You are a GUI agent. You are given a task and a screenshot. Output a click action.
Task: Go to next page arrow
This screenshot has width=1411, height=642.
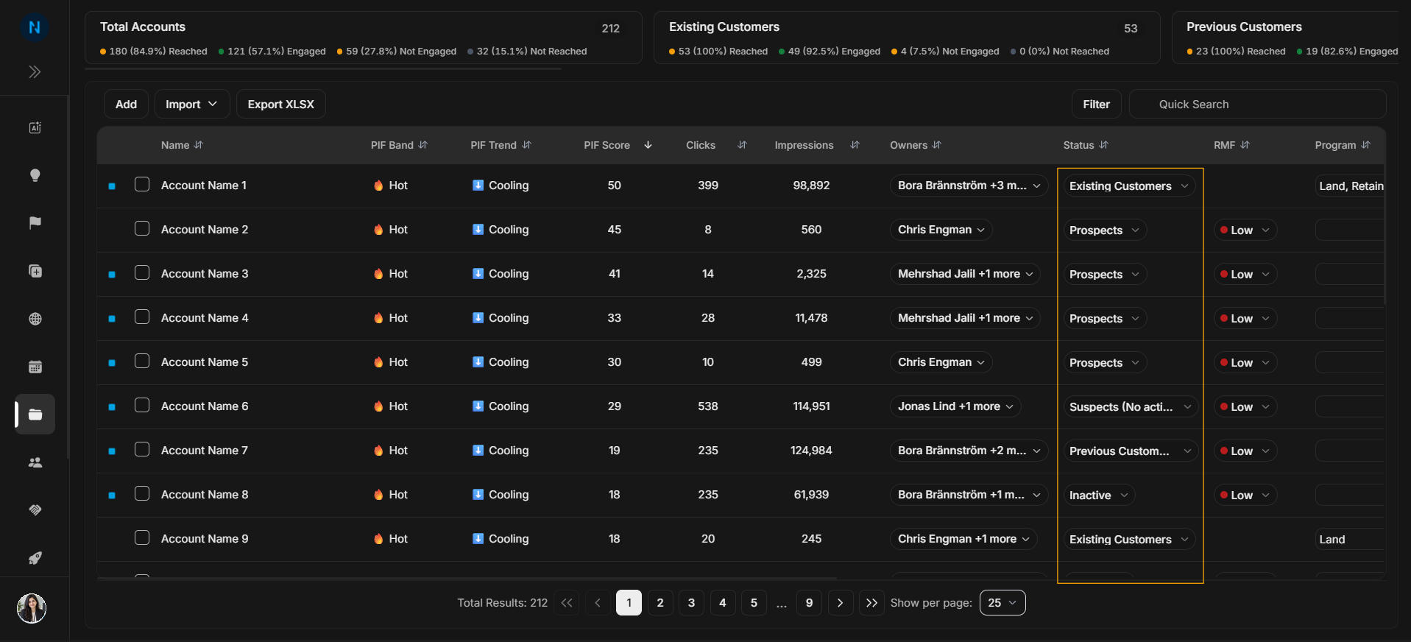840,603
